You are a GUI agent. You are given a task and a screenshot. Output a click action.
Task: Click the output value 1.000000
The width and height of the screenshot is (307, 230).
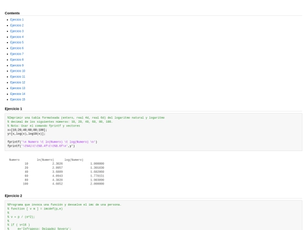97,164
